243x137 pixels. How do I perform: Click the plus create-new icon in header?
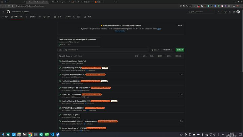point(219,12)
